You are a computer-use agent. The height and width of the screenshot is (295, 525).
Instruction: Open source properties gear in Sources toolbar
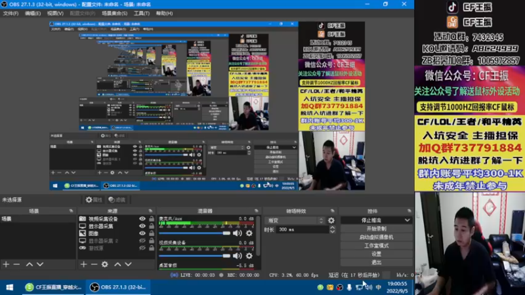click(105, 264)
